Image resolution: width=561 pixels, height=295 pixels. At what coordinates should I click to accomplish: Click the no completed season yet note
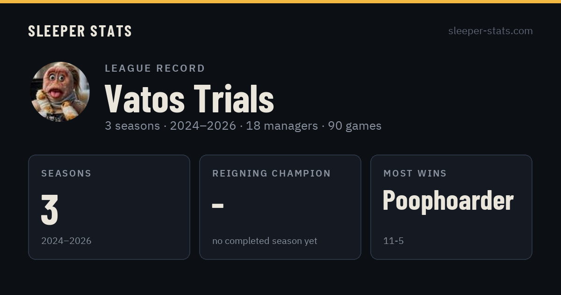pyautogui.click(x=265, y=241)
